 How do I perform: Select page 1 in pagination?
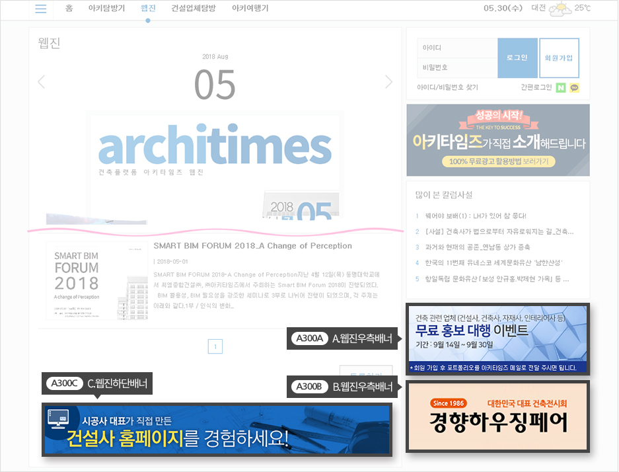(x=215, y=346)
